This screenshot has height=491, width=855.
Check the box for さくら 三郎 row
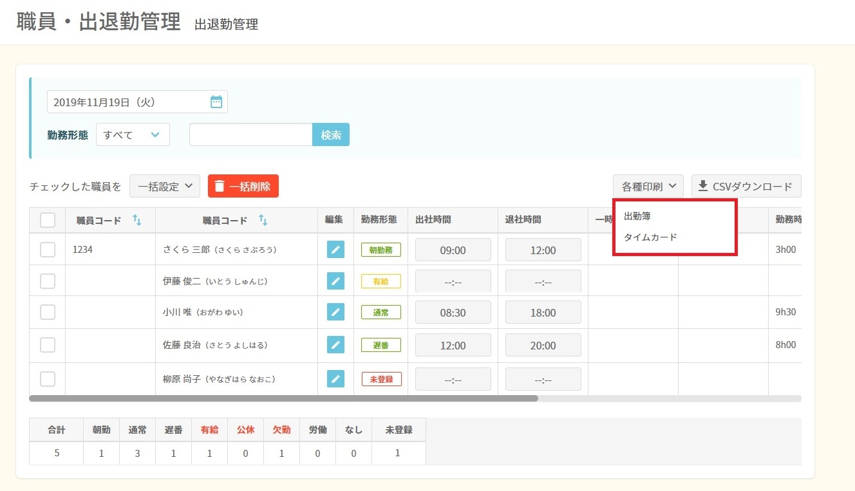click(x=48, y=250)
